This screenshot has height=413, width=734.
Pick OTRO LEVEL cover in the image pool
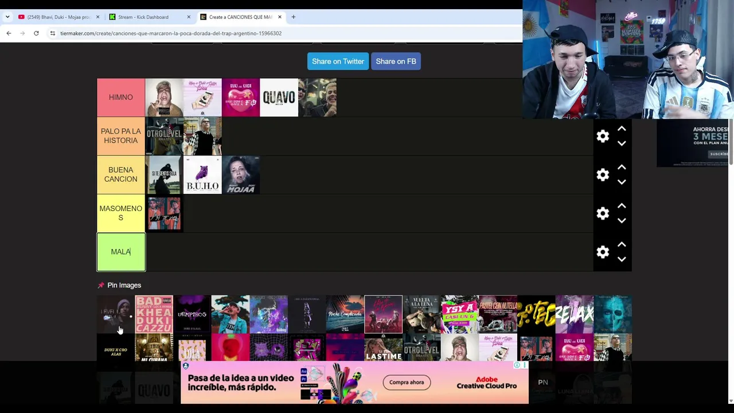click(x=421, y=348)
